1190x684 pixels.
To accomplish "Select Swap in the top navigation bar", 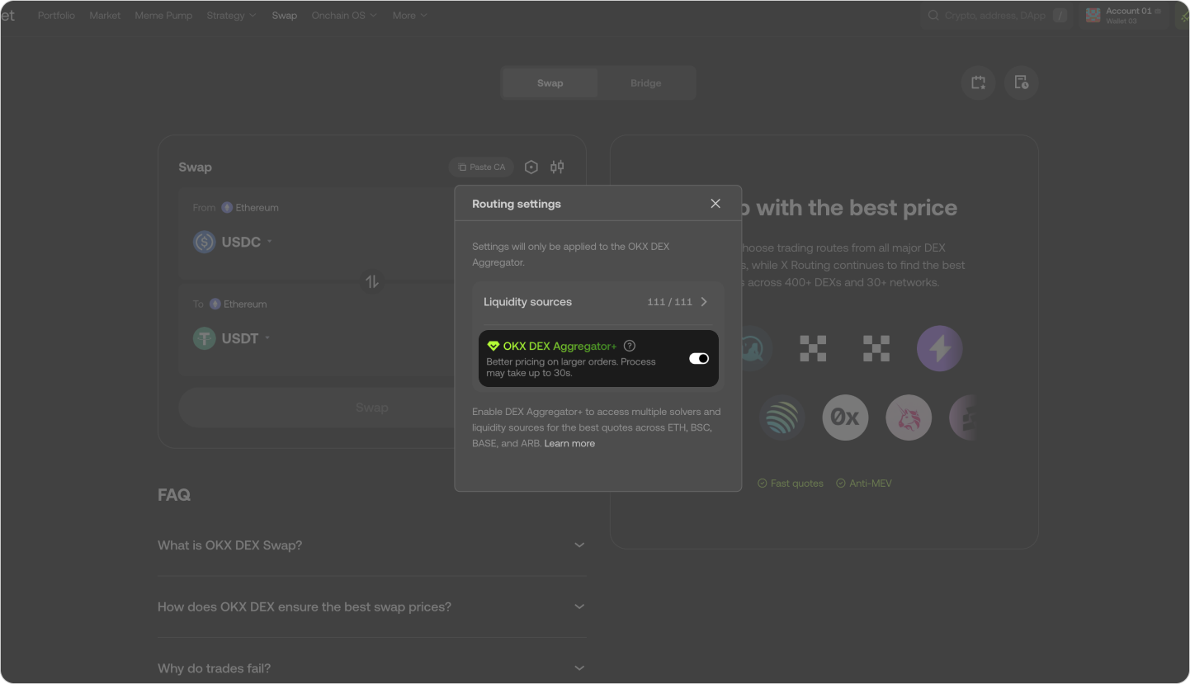I will pyautogui.click(x=285, y=16).
